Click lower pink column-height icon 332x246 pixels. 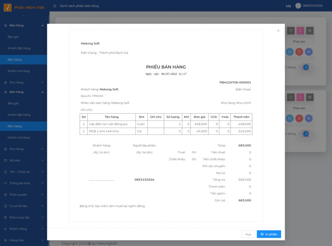300,97
